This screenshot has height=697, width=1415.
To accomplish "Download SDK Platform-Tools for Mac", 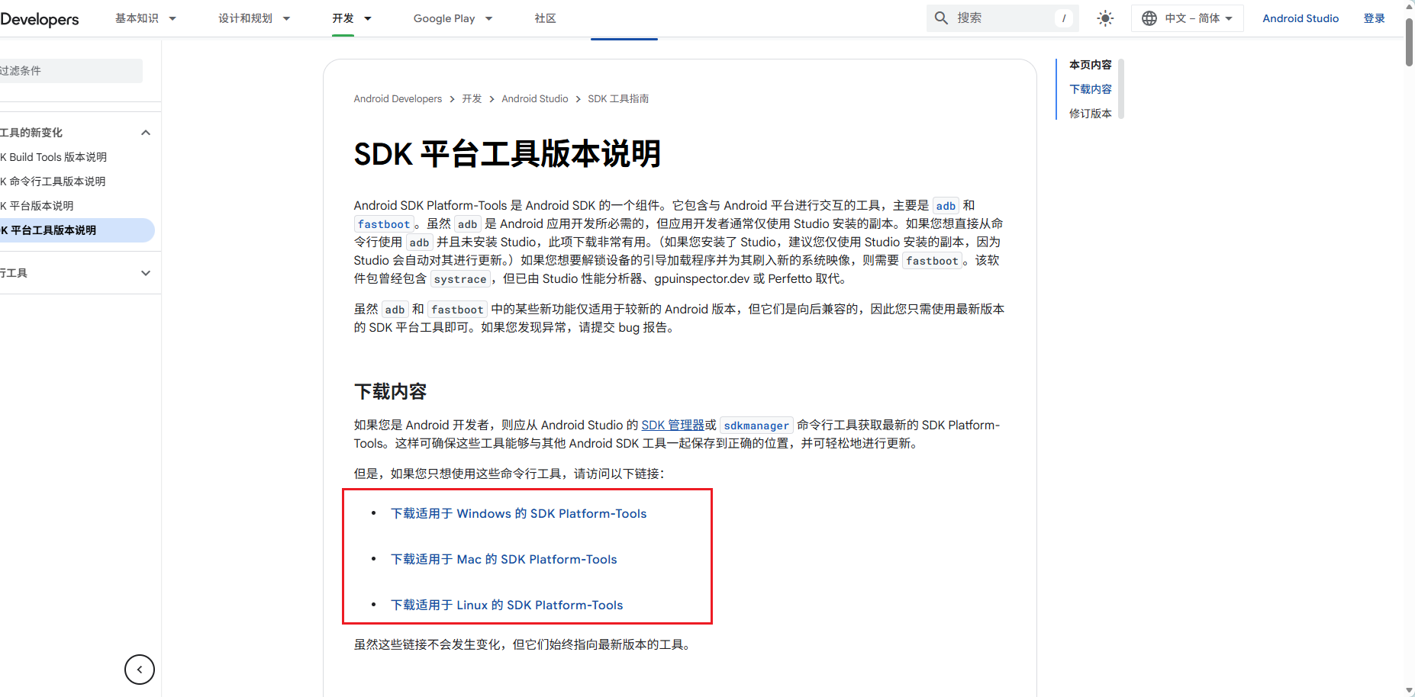I will [x=504, y=560].
